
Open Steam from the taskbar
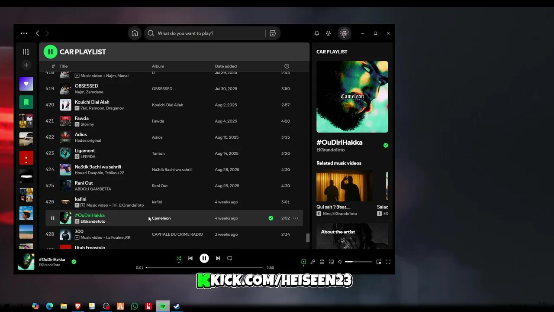(x=177, y=306)
